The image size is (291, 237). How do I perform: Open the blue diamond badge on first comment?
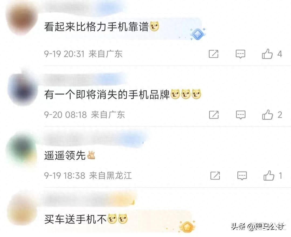pos(198,34)
